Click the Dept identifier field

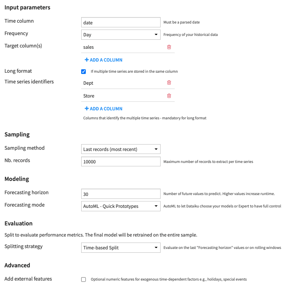[x=122, y=83]
